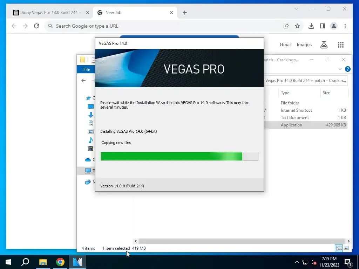Screen dimensions: 359x269
Task: Click the VEGAS Pro installation progress bar
Action: coord(179,156)
